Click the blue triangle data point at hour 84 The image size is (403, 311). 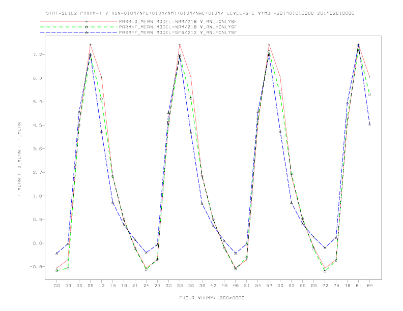(369, 124)
